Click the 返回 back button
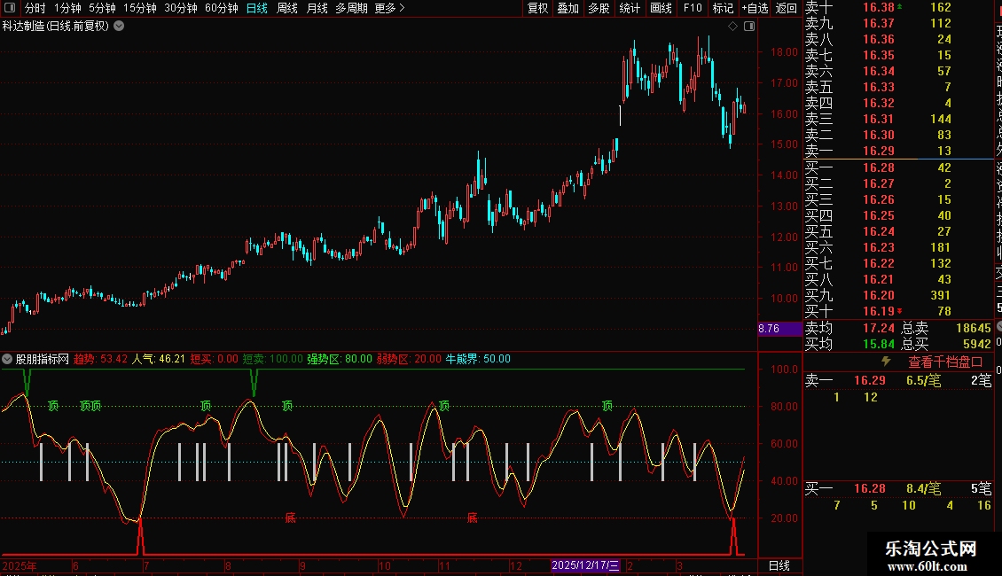1002x576 pixels. [786, 8]
